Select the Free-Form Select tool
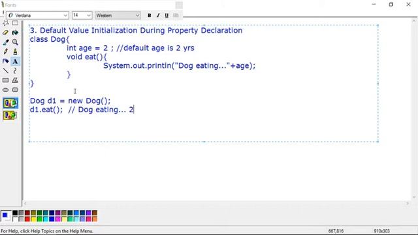The image size is (418, 235). [x=6, y=23]
